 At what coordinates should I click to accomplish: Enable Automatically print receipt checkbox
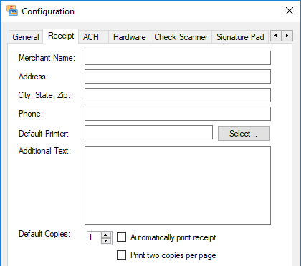[121, 237]
